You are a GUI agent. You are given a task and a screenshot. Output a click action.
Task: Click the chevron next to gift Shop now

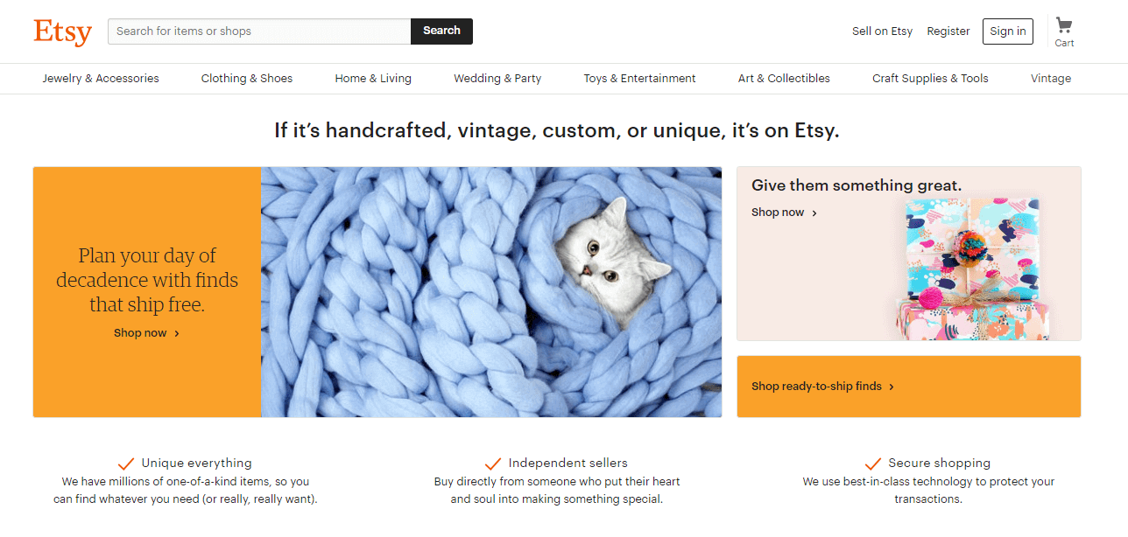[x=814, y=213]
